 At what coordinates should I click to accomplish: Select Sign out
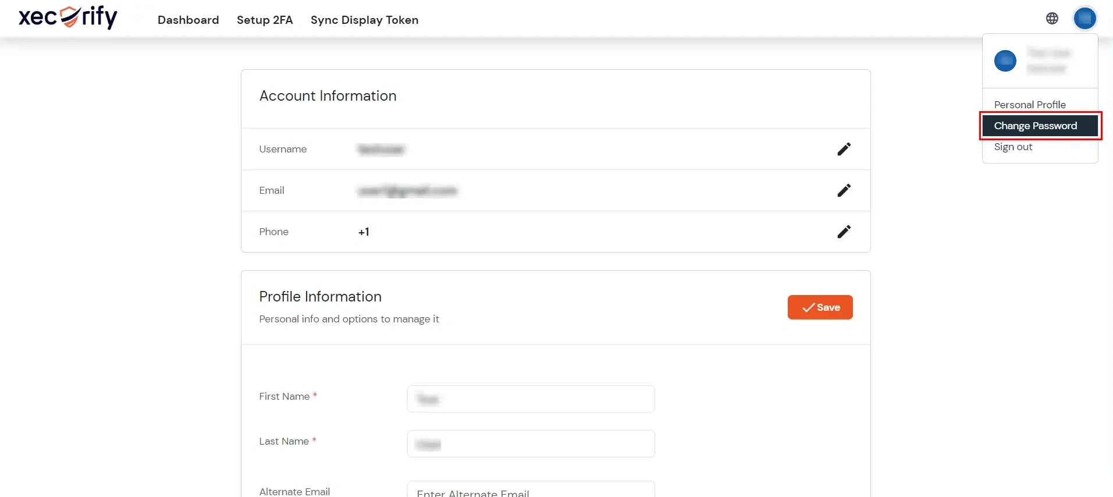tap(1013, 147)
